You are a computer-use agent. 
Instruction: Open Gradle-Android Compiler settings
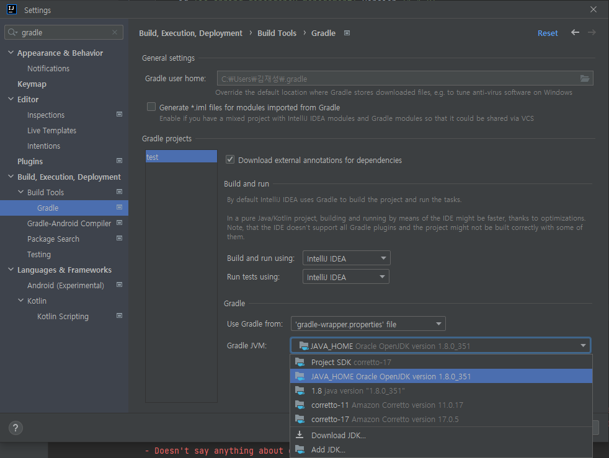pyautogui.click(x=69, y=223)
